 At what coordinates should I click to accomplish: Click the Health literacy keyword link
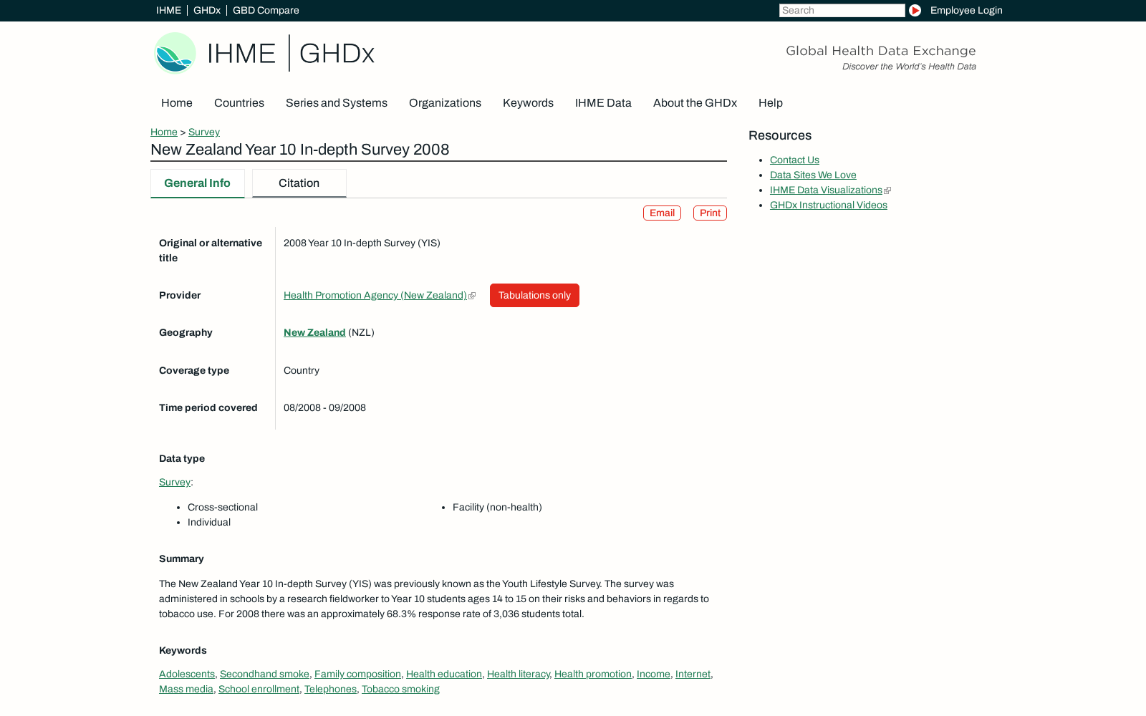click(519, 674)
